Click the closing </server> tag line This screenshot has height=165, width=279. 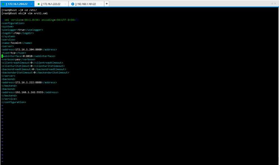pyautogui.click(x=8, y=76)
